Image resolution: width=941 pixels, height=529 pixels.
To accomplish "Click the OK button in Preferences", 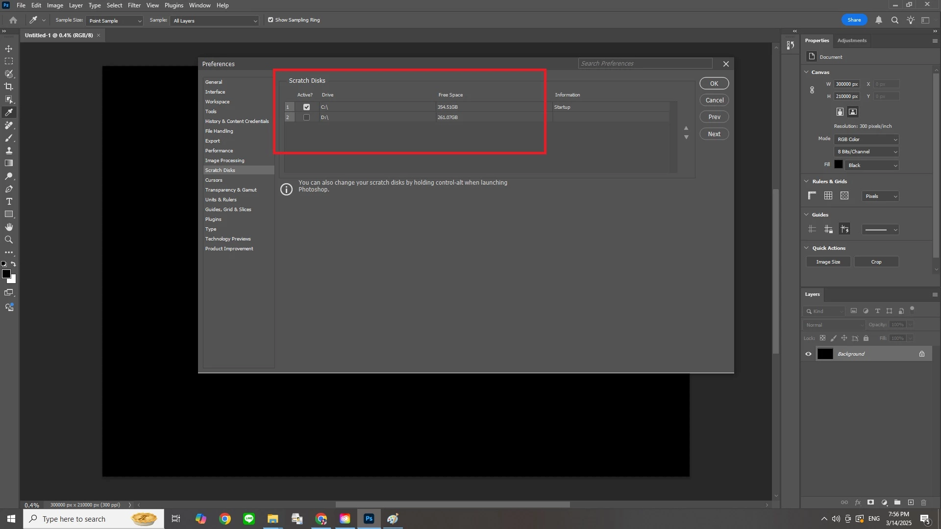I will pos(714,84).
